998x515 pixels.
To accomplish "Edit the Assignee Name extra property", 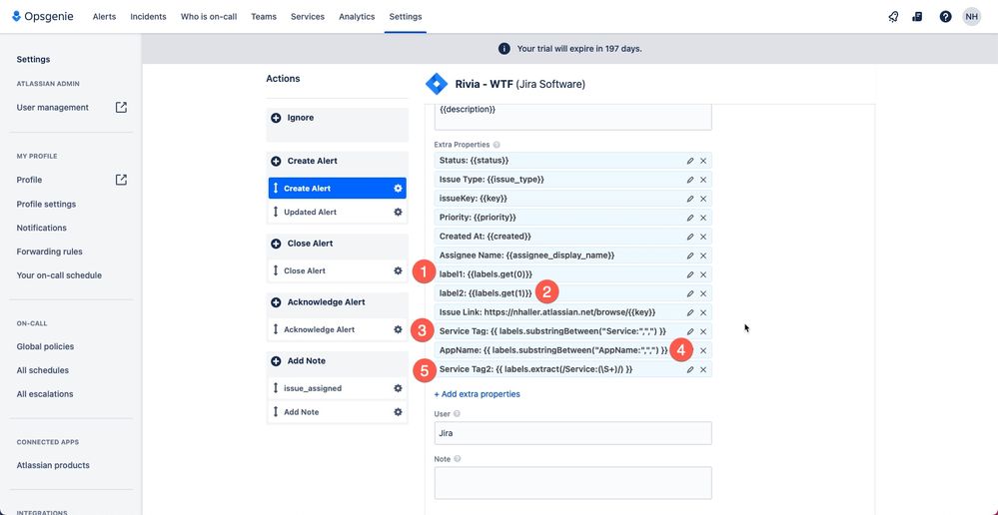I will [690, 256].
